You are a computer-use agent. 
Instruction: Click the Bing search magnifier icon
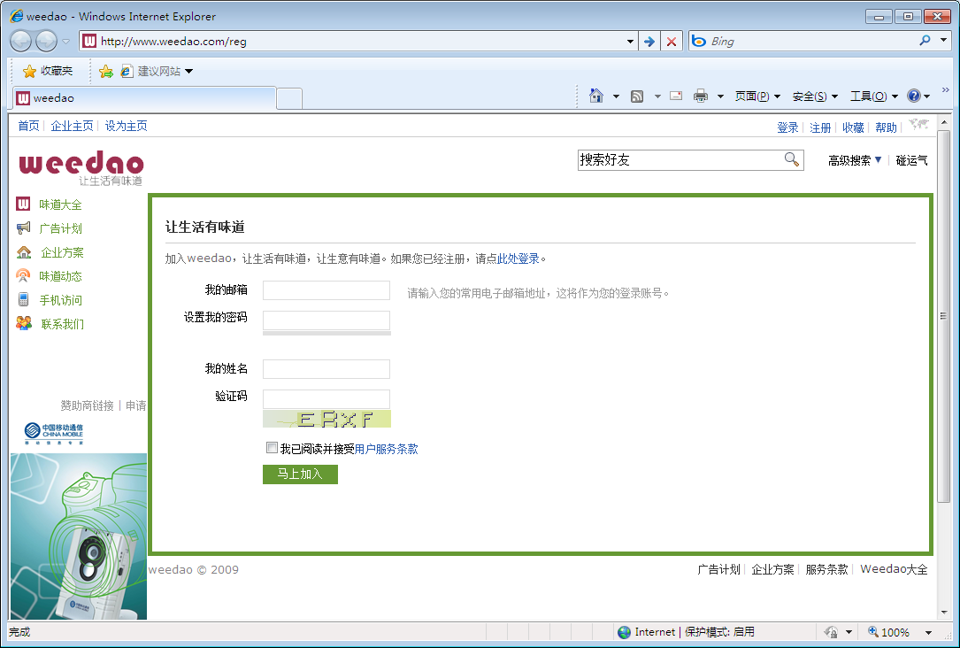click(925, 41)
